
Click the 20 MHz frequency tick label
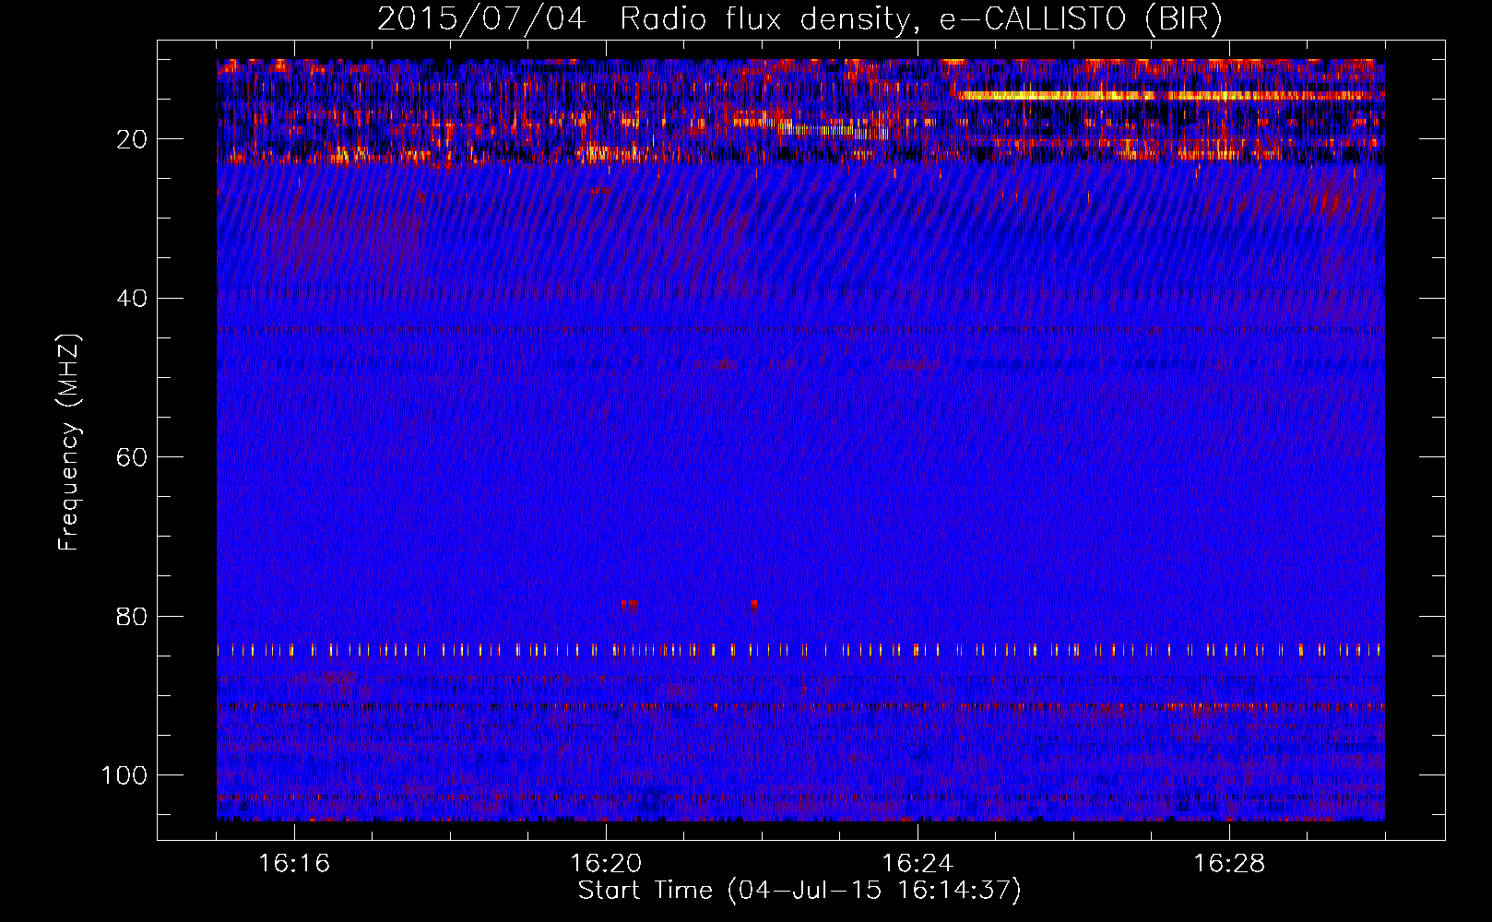click(x=132, y=139)
